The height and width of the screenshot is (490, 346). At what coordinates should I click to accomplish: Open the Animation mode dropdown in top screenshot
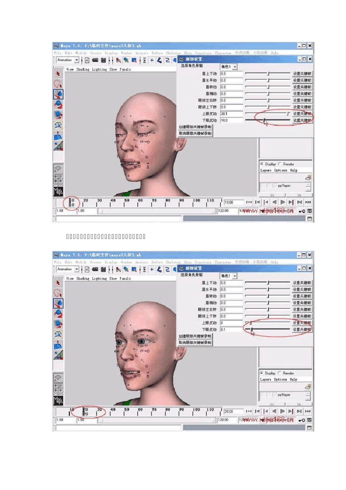(x=76, y=60)
